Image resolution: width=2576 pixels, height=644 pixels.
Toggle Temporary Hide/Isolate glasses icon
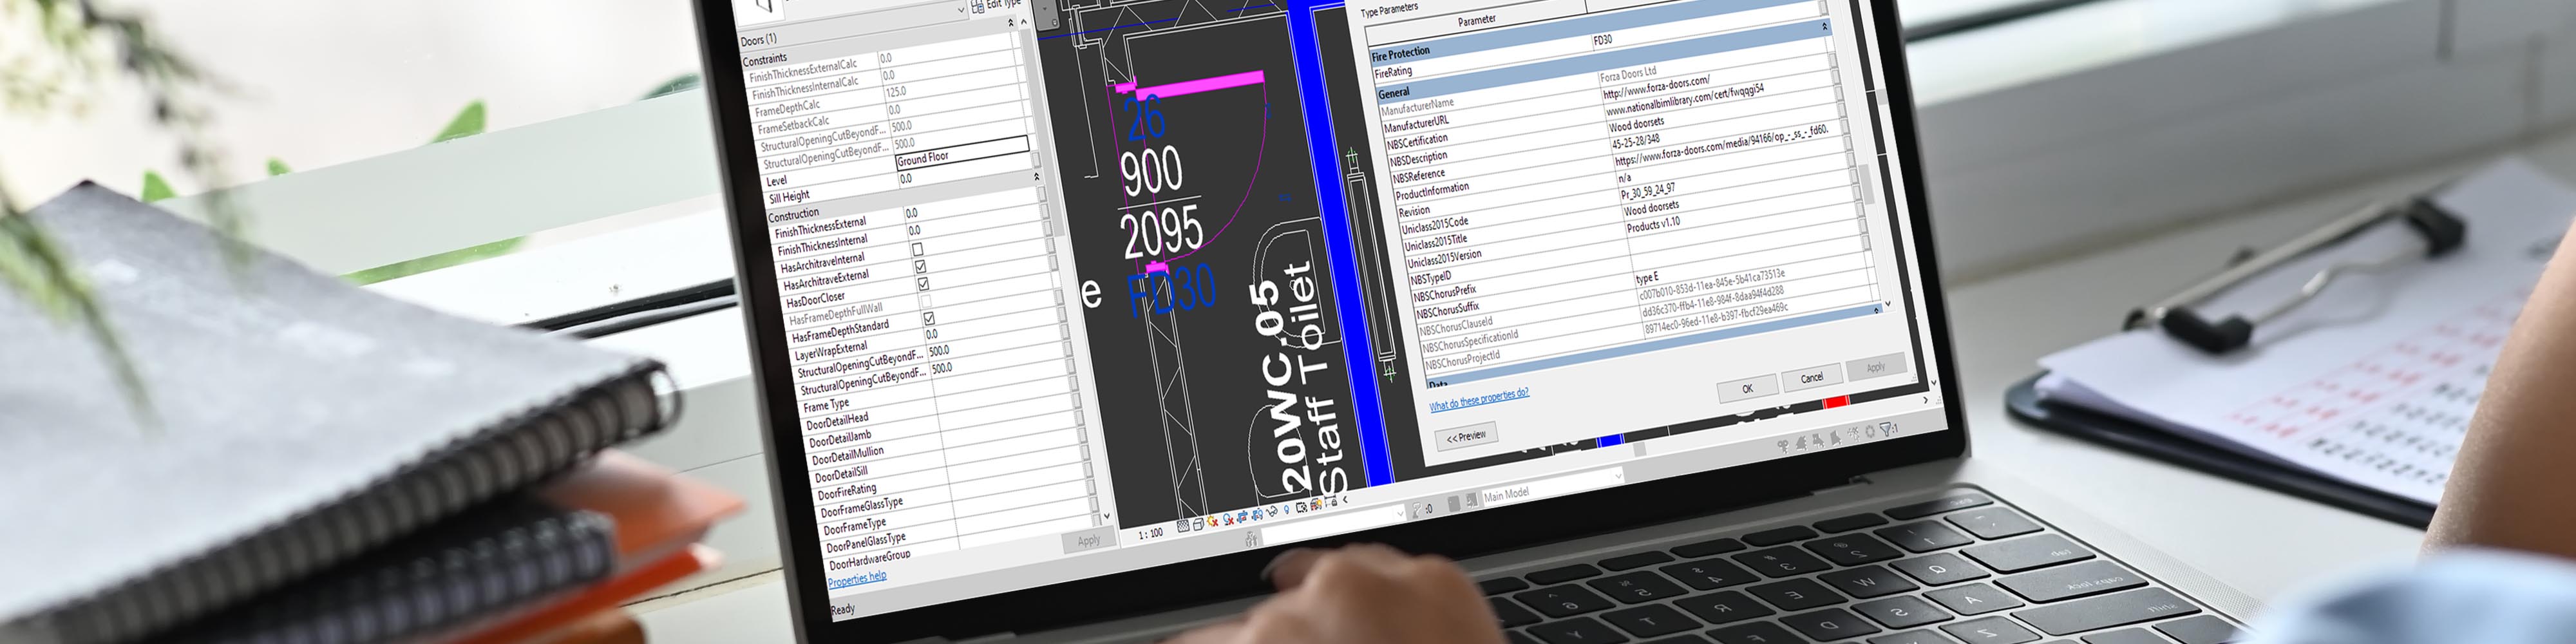pyautogui.click(x=1273, y=511)
